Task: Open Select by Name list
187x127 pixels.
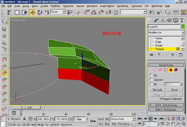Action: point(10,12)
